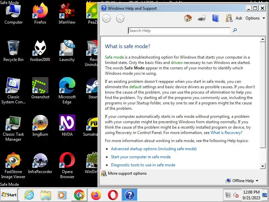
Task: Select the foobar2000 desktop shortcut
Action: (x=40, y=51)
